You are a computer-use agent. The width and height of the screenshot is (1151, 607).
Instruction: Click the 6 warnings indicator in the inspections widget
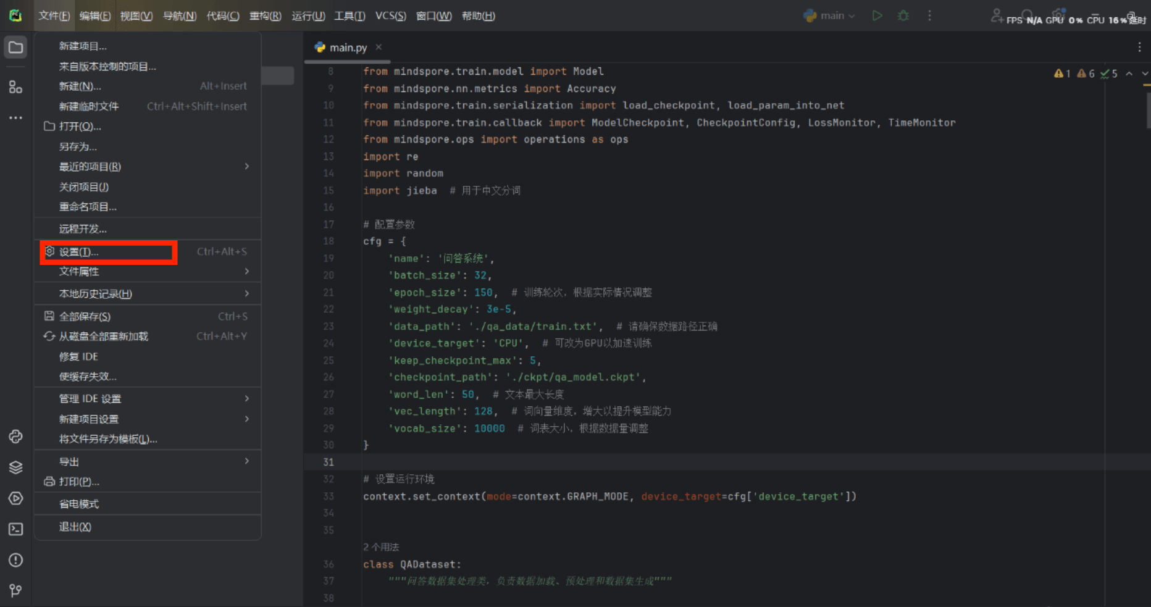pos(1085,73)
